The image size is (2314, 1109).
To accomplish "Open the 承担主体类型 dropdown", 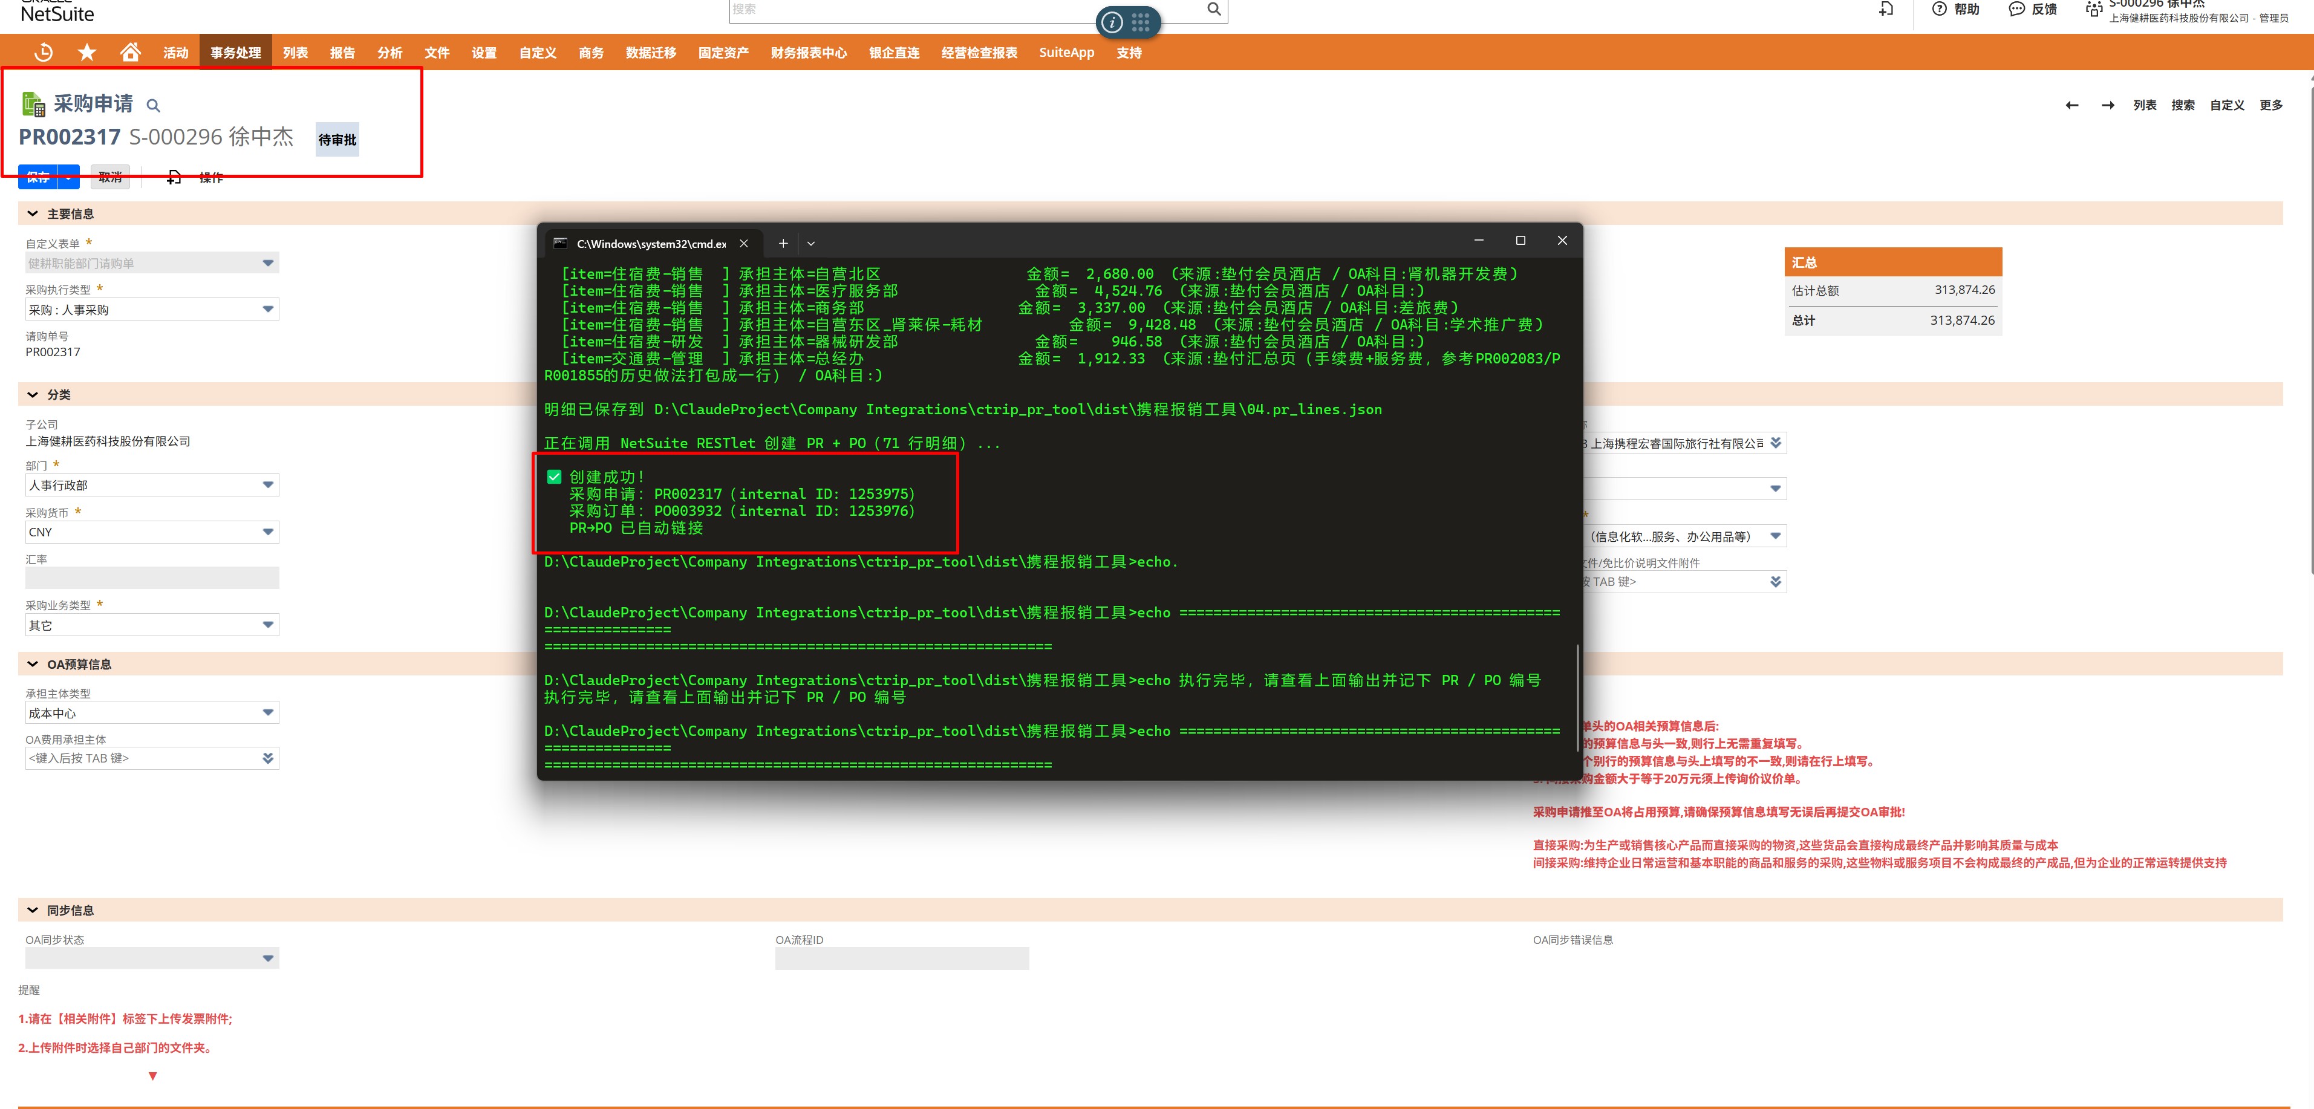I will 152,713.
